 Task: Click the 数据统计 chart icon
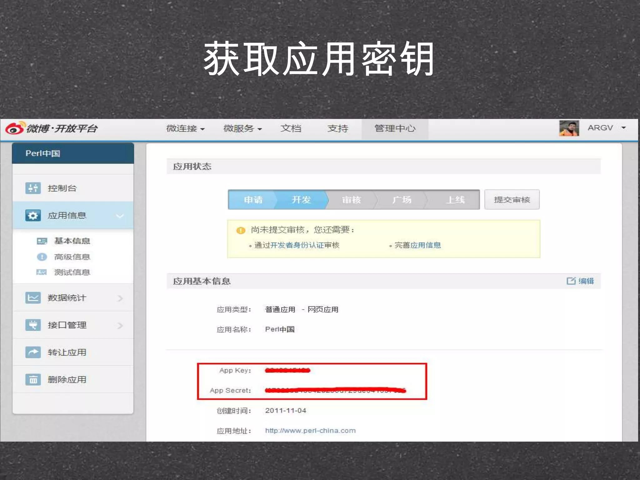pos(33,298)
